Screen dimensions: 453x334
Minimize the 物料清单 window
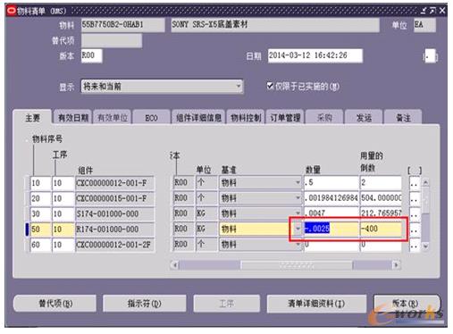tap(424, 11)
